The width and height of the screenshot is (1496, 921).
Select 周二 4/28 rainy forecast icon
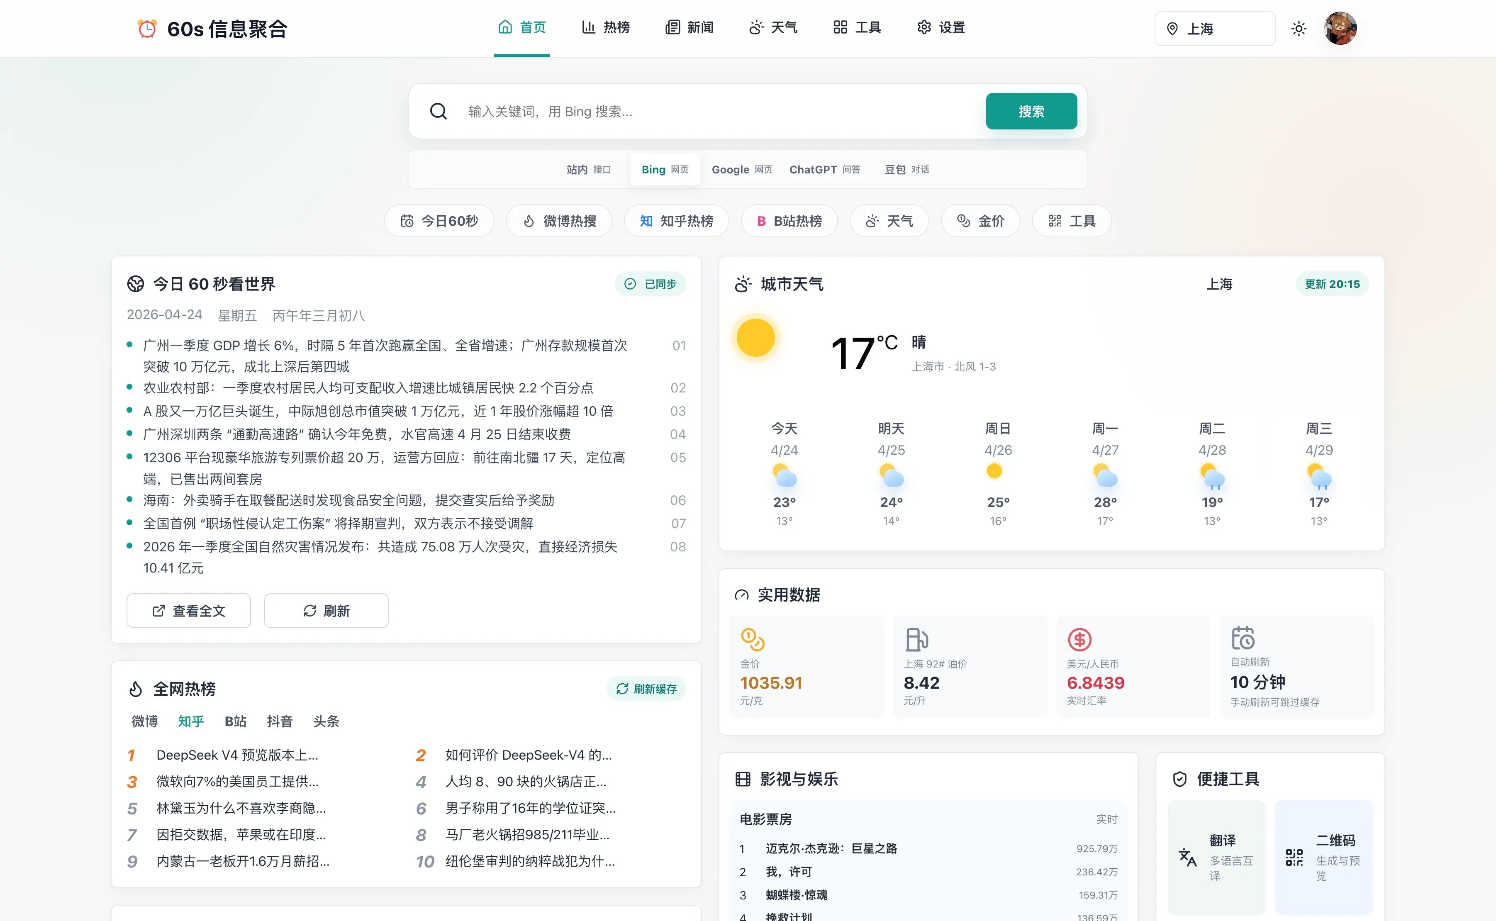pyautogui.click(x=1211, y=476)
